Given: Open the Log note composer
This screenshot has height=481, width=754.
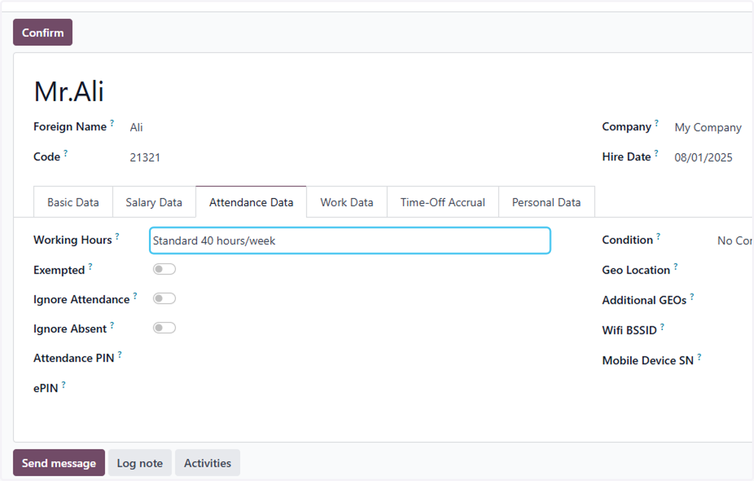Looking at the screenshot, I should coord(139,463).
